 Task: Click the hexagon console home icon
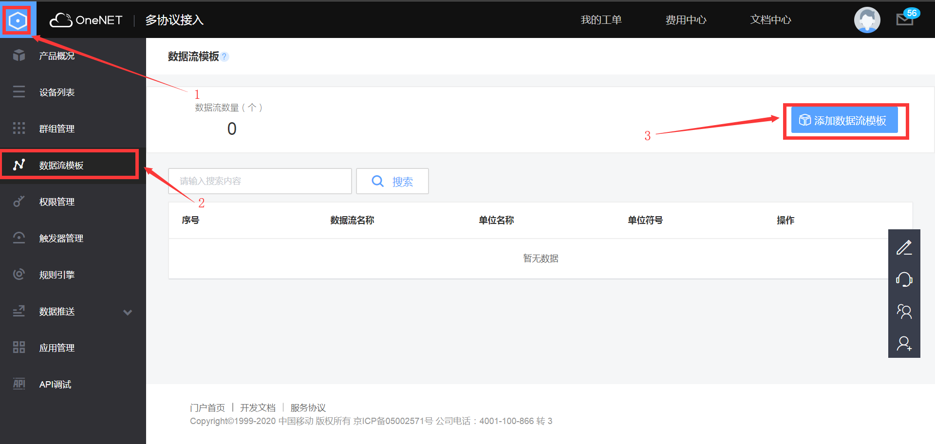pos(18,20)
